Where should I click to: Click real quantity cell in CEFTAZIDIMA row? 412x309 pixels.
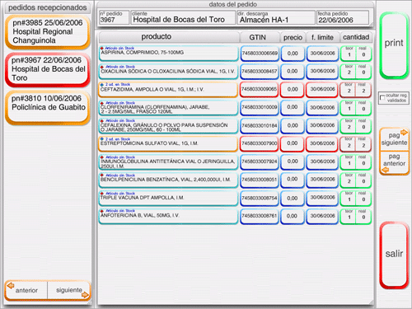click(363, 91)
